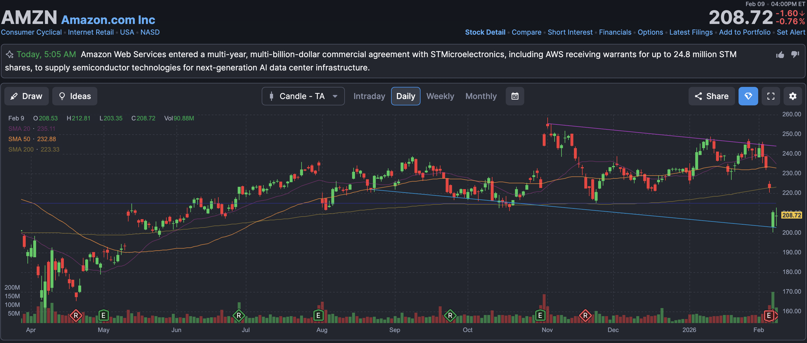The width and height of the screenshot is (807, 343).
Task: Switch to Intraday timeframe
Action: [369, 96]
